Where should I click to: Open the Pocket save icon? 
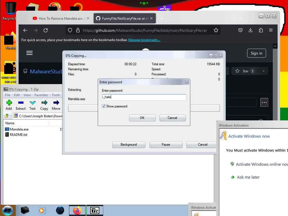tap(240, 30)
